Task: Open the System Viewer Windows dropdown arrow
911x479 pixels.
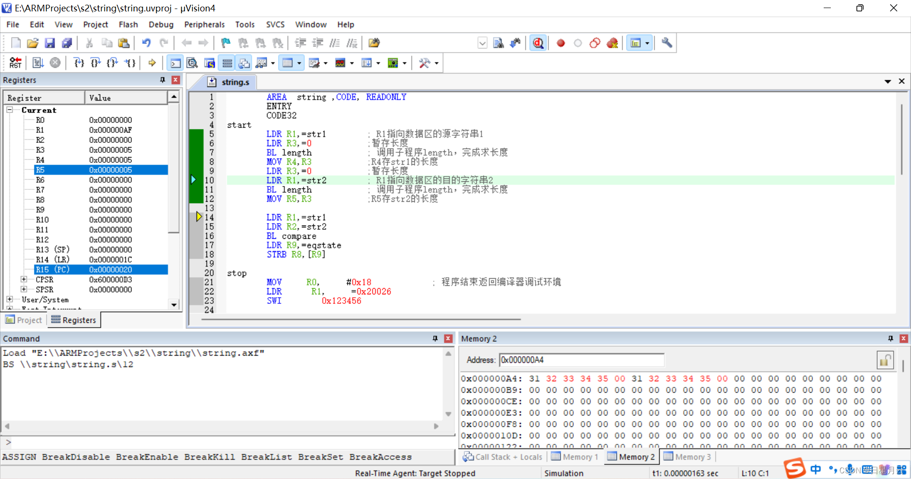Action: (404, 63)
